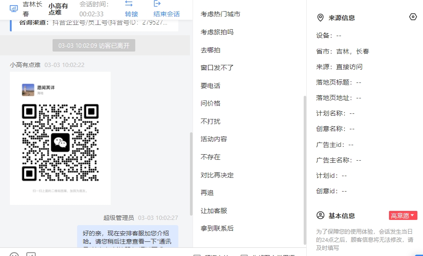Click the location pin icon beside 来源信息

pos(320,18)
